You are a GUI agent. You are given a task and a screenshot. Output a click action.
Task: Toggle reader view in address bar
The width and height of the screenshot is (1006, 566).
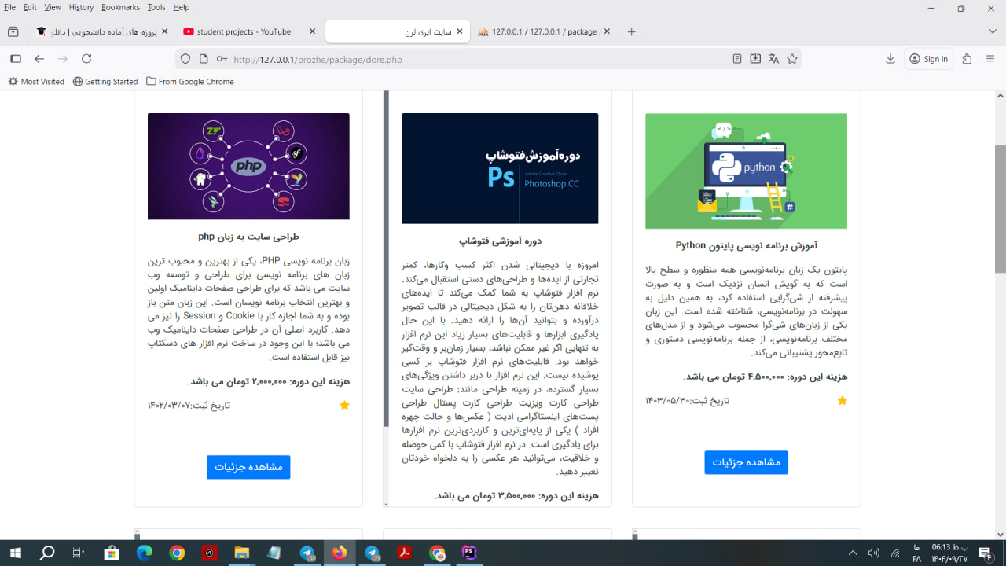[737, 59]
